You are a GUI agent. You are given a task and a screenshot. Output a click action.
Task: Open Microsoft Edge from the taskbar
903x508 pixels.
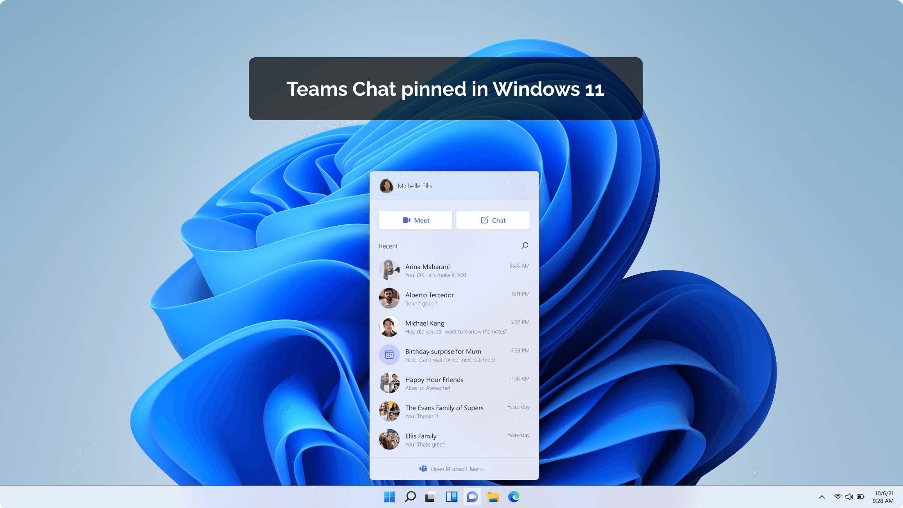tap(514, 497)
